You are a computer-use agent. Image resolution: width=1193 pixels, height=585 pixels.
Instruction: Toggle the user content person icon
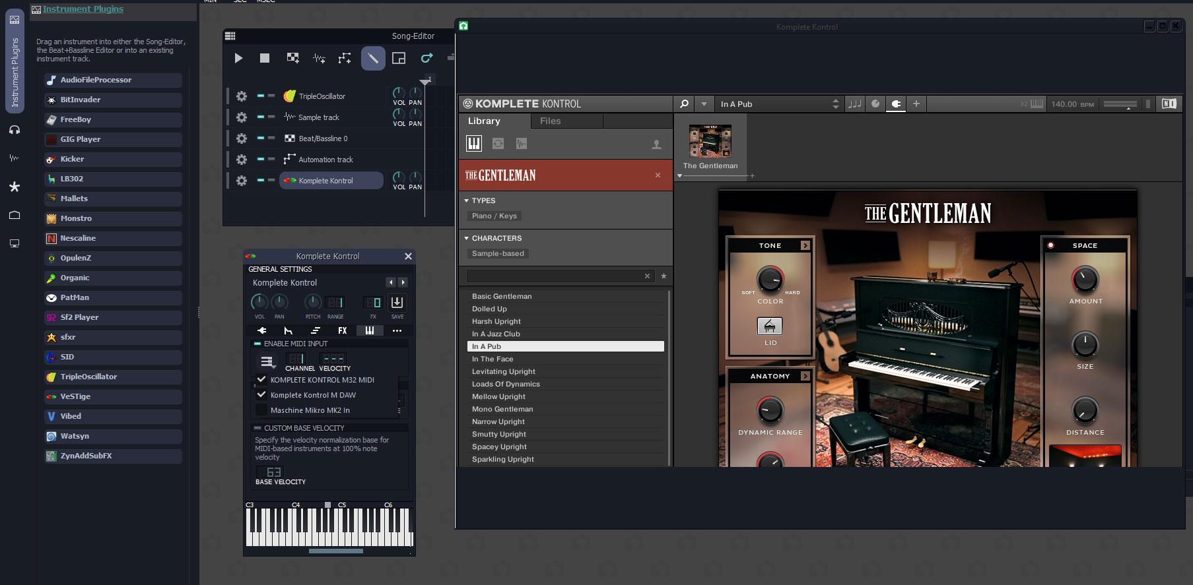[x=656, y=144]
